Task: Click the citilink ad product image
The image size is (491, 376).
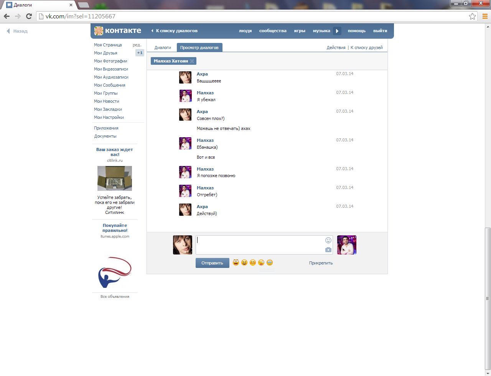Action: [115, 178]
